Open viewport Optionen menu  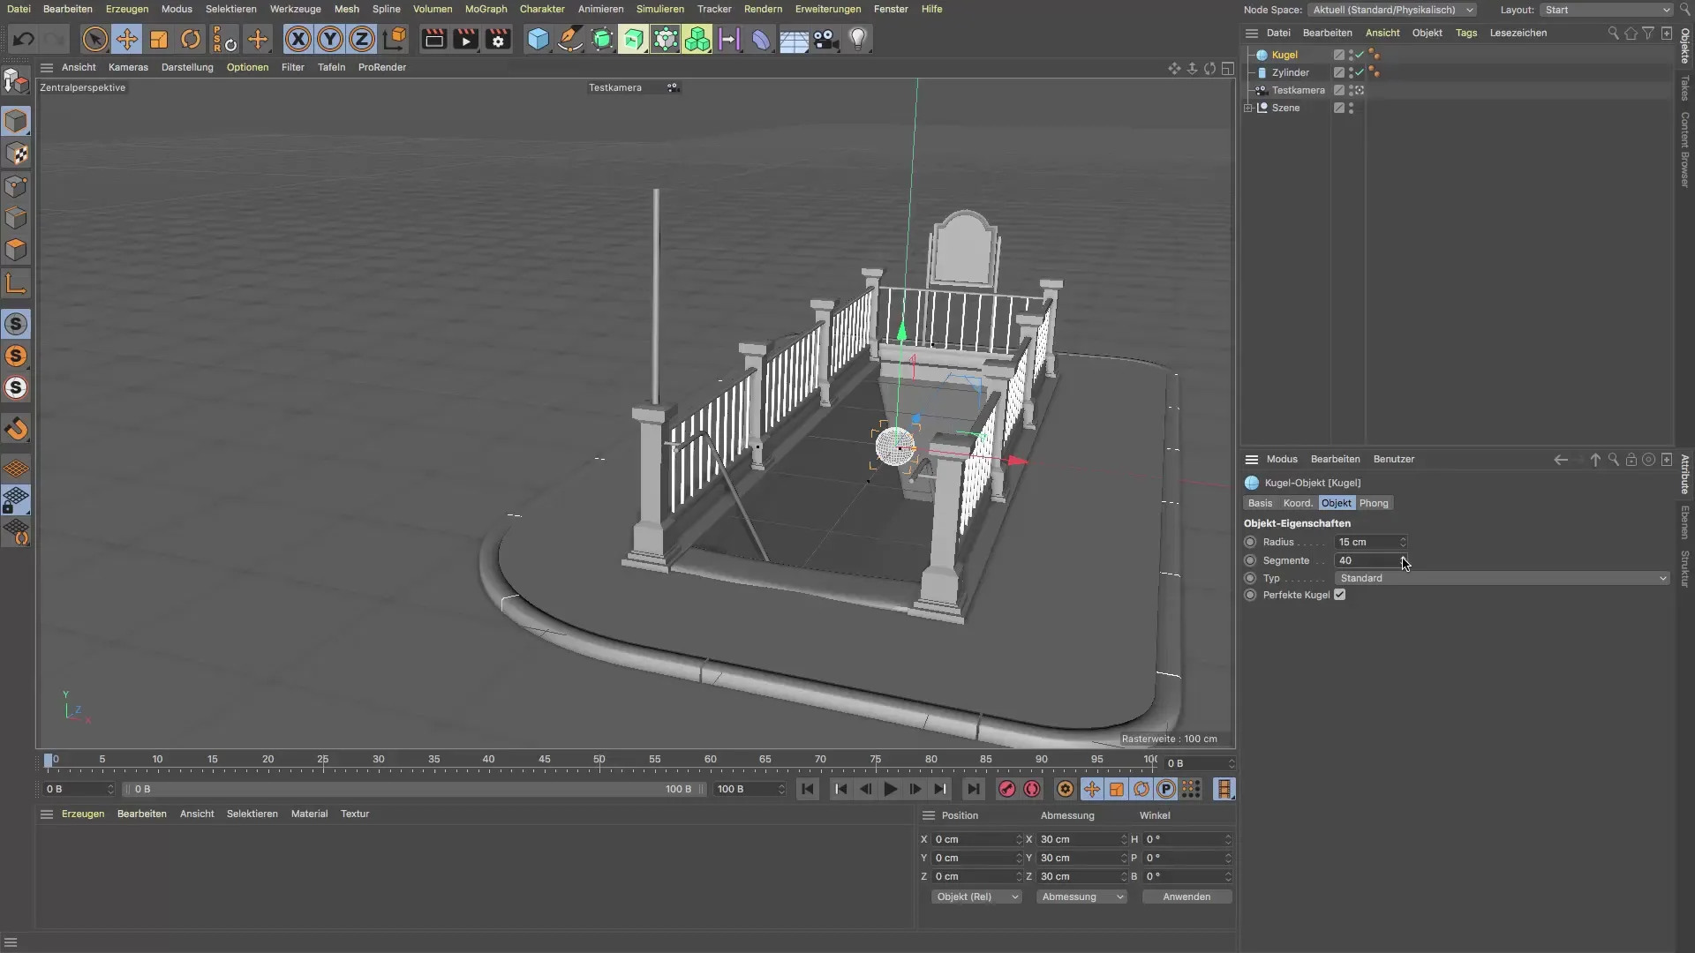coord(247,67)
